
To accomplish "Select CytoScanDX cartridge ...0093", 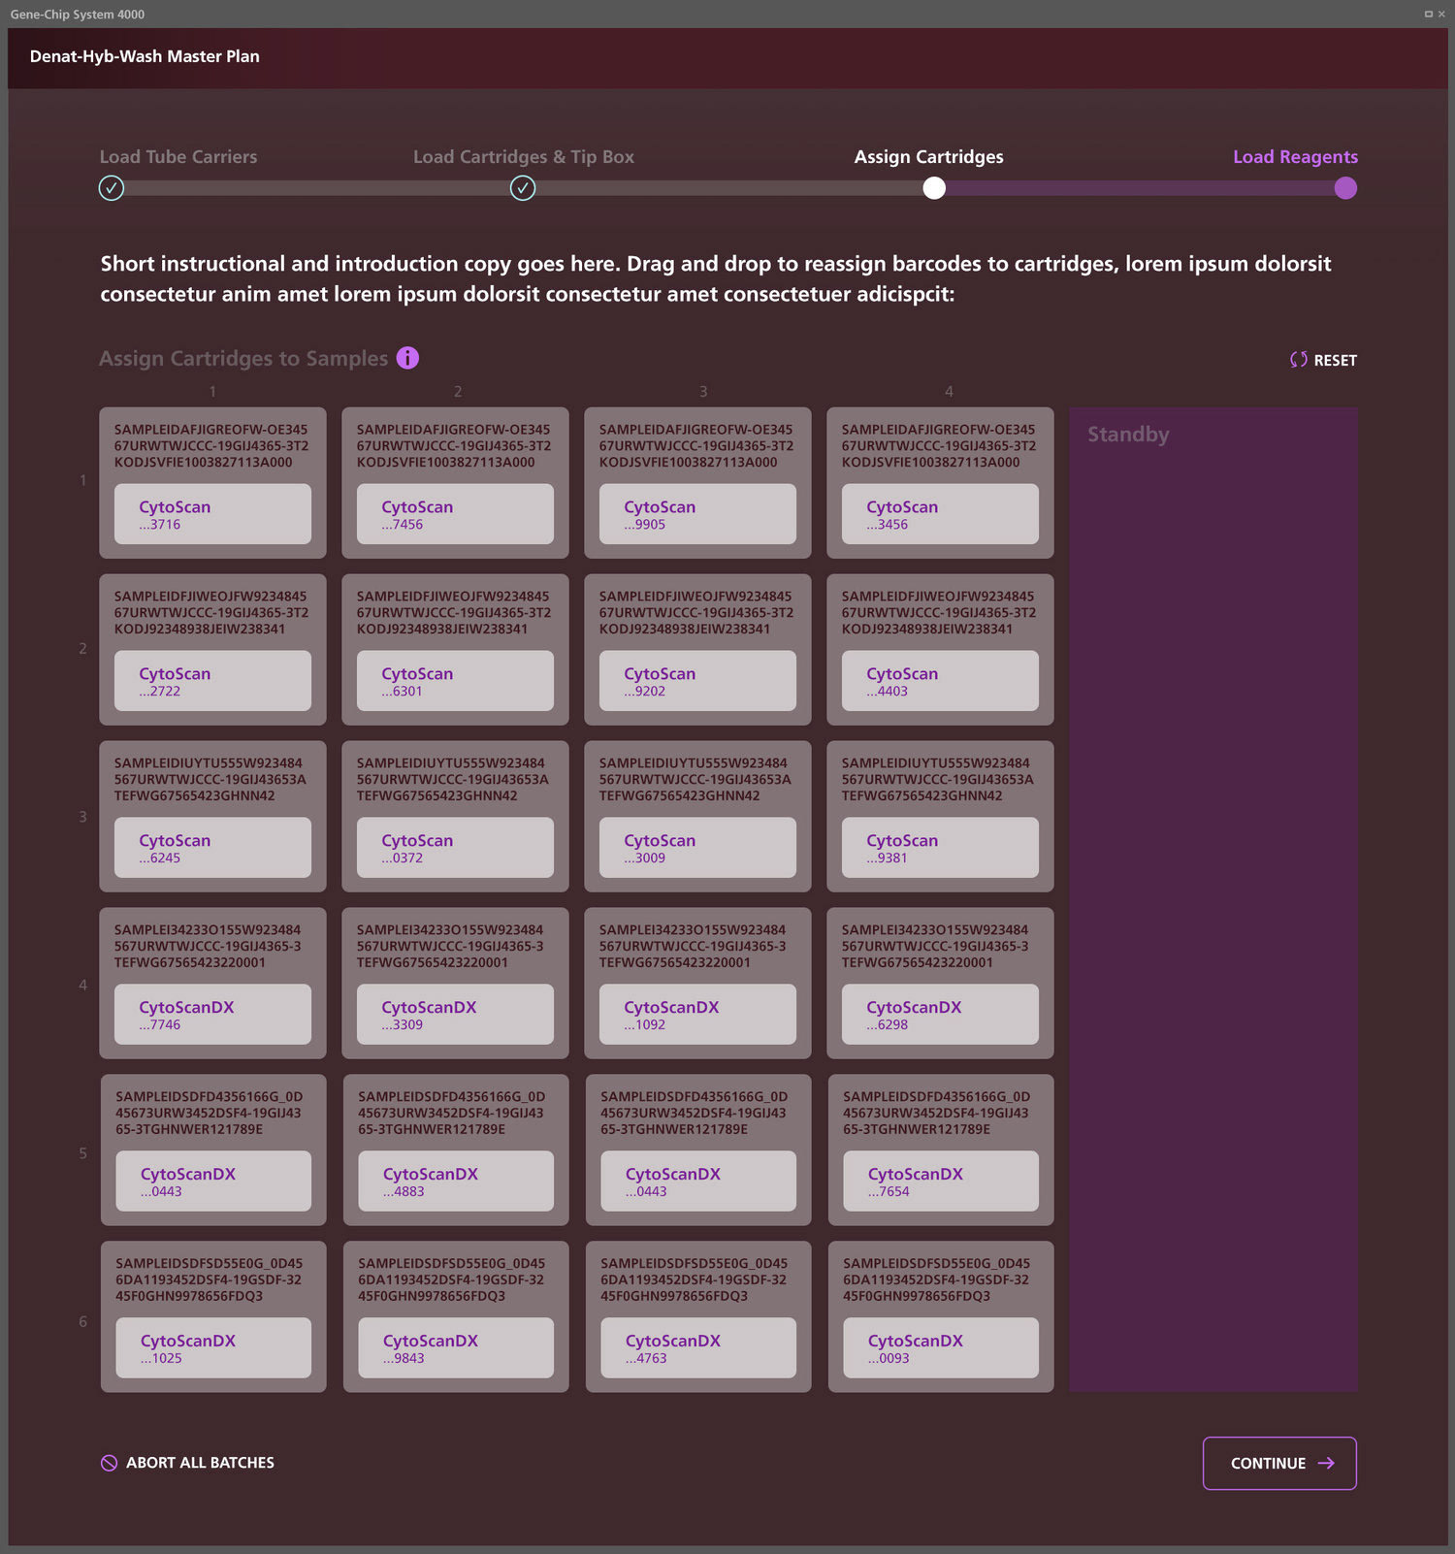I will pyautogui.click(x=941, y=1348).
